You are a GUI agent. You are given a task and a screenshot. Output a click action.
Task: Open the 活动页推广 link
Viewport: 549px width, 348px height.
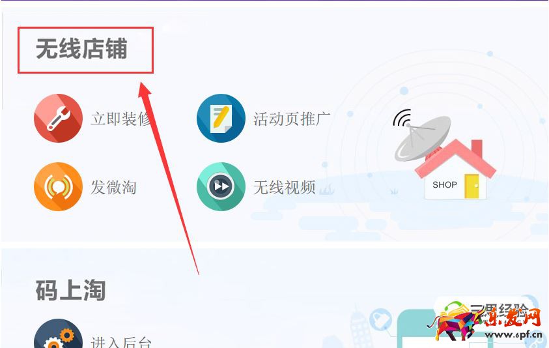tap(292, 119)
